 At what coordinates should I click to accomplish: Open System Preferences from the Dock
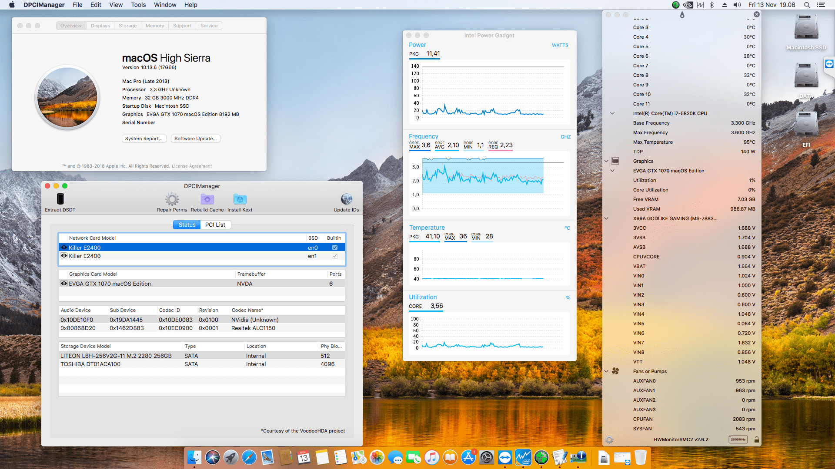point(487,457)
